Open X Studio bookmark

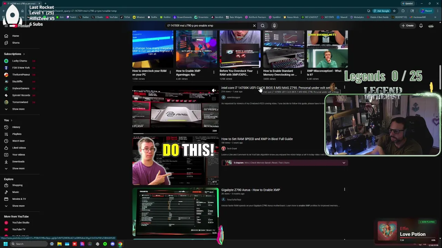click(97, 17)
